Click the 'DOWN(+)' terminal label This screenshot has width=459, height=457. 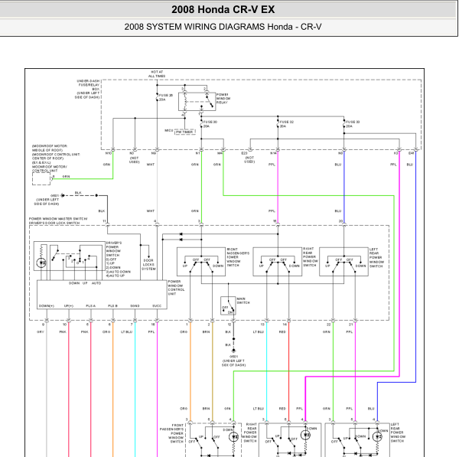[x=47, y=306]
